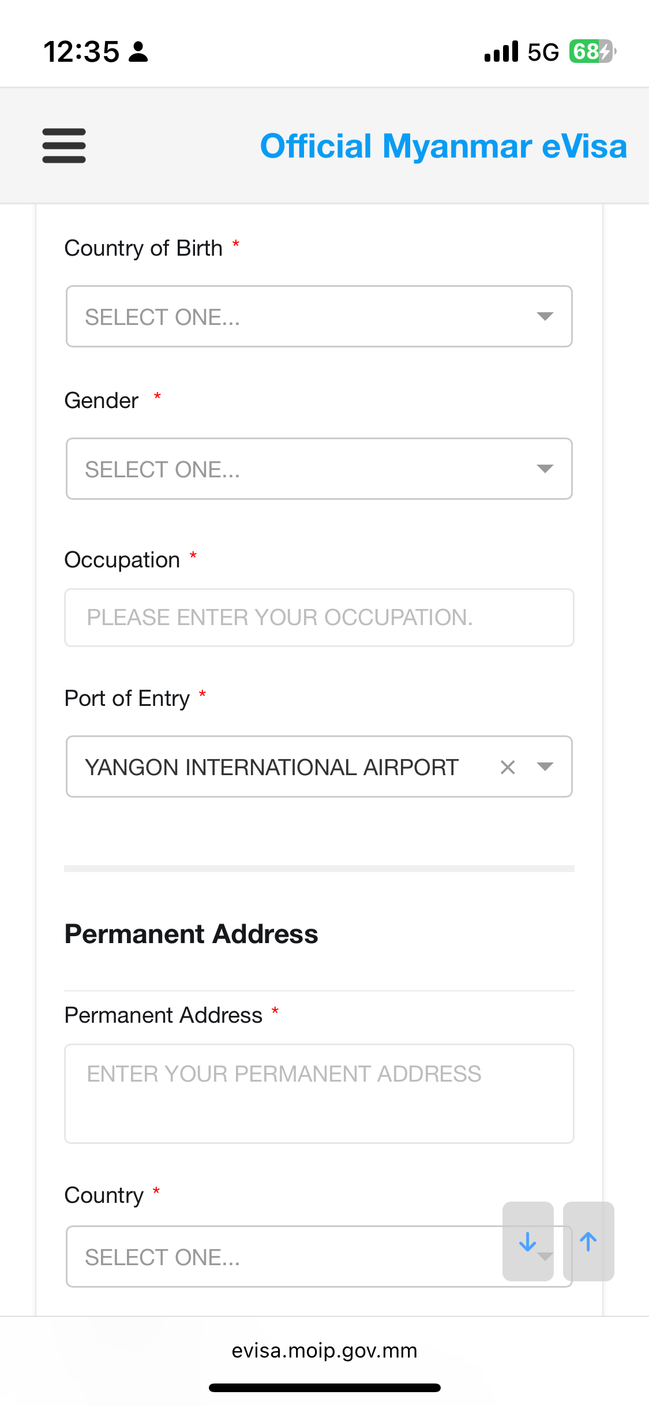This screenshot has width=649, height=1406.
Task: Open the Country of Birth dropdown
Action: 319,316
